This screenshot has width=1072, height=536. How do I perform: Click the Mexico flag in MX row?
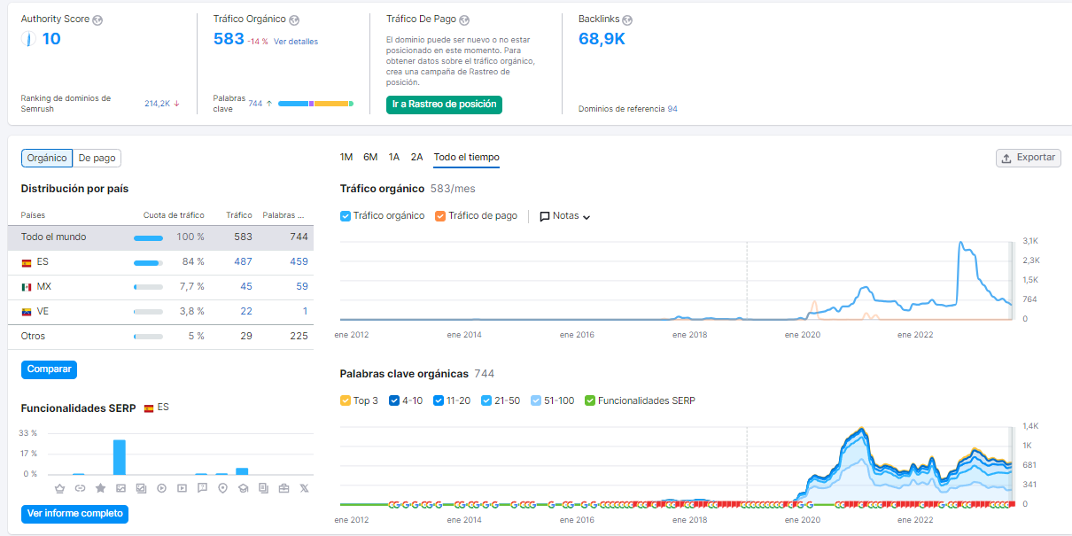[27, 287]
